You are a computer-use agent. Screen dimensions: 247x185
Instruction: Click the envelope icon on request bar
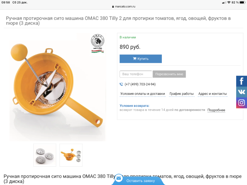pyautogui.click(x=119, y=178)
